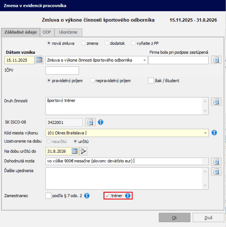Viewport: 226px width, 227px height.
Task: Open calendar picker next to Dátum vzniku
Action: [x=39, y=60]
